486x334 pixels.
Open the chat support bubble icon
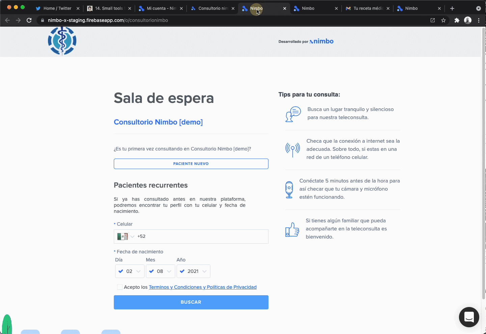pos(469,317)
